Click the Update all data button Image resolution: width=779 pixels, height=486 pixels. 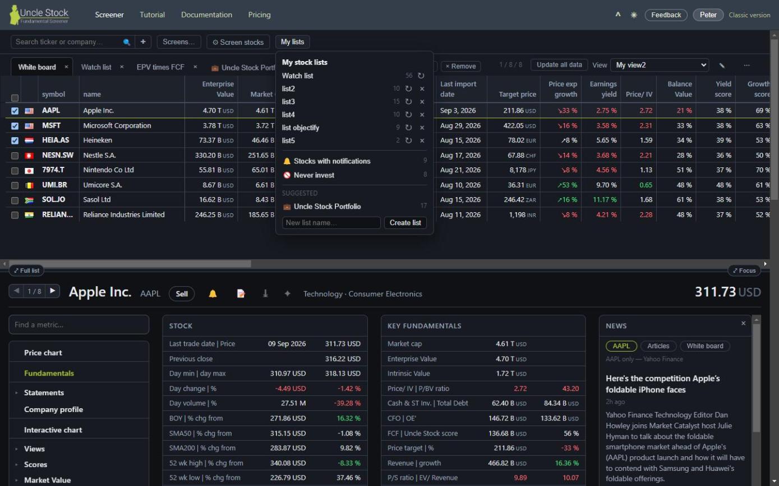point(559,65)
